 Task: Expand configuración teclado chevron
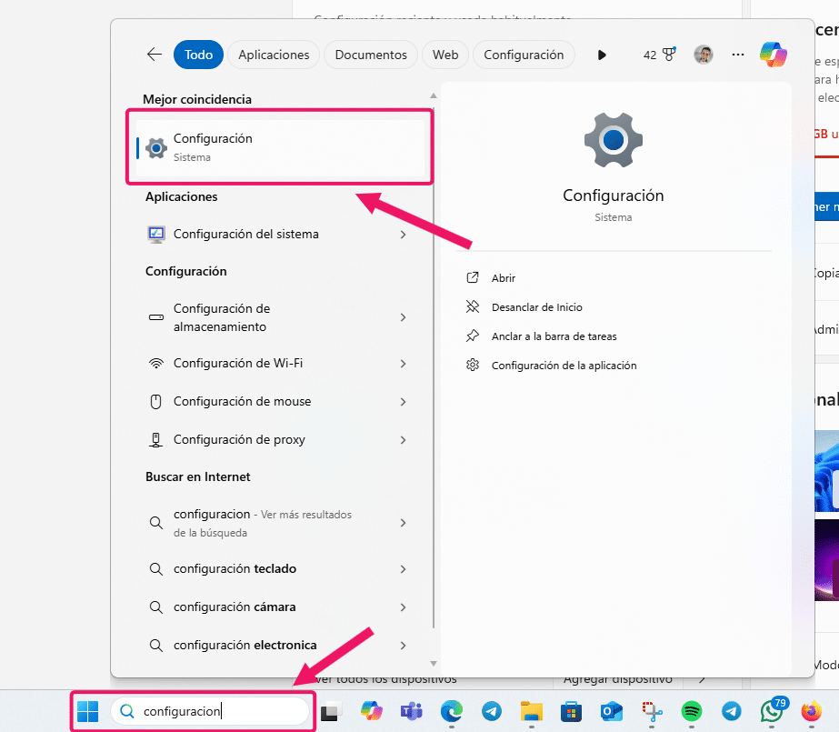(x=403, y=569)
